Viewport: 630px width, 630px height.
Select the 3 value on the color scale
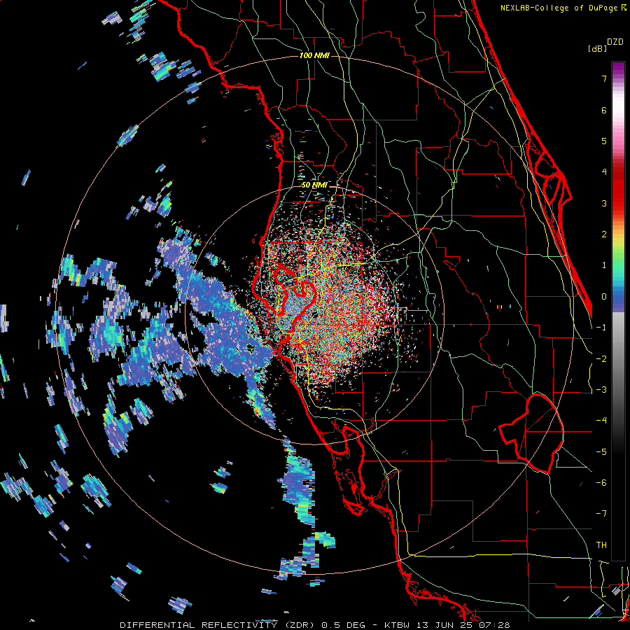pos(604,203)
